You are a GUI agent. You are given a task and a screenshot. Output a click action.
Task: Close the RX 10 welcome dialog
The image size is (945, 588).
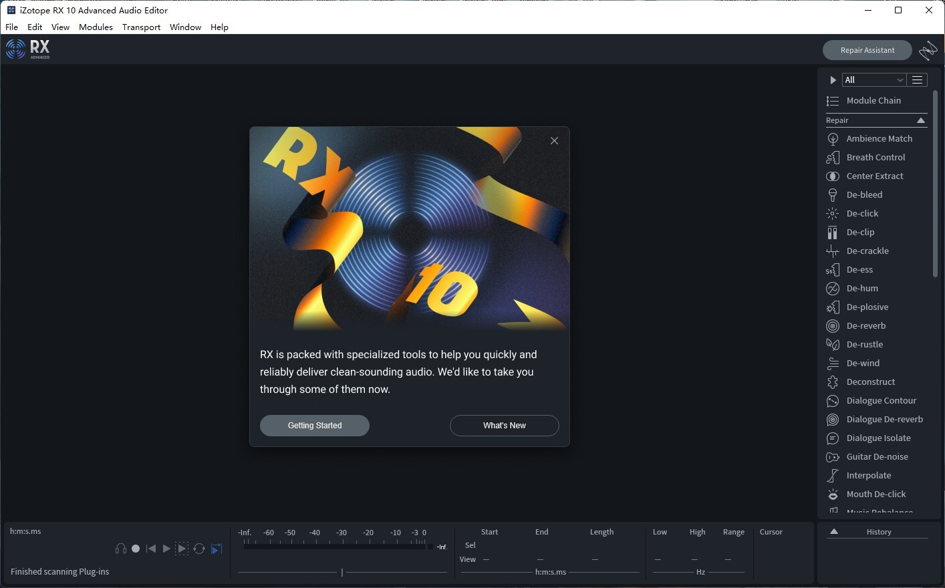(554, 141)
